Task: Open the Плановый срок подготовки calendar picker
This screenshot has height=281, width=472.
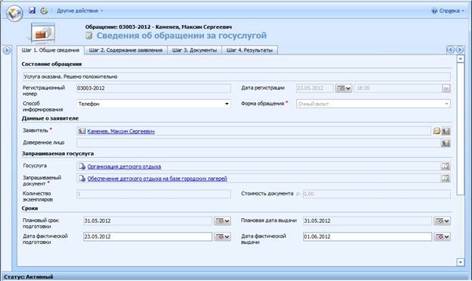Action: [x=223, y=221]
